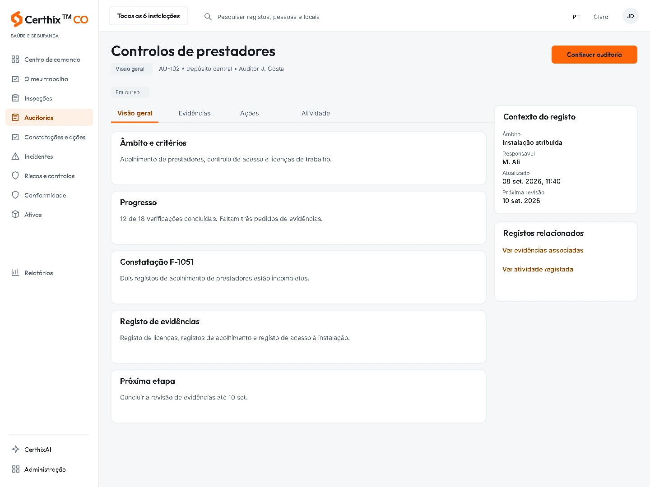Select the Visão geral tab
650x487 pixels.
pos(135,113)
